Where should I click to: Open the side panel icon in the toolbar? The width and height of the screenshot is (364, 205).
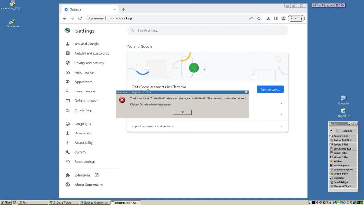[276, 18]
